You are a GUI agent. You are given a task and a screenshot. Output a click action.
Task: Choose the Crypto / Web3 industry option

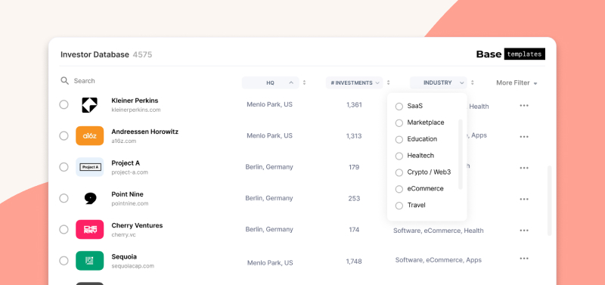point(423,172)
